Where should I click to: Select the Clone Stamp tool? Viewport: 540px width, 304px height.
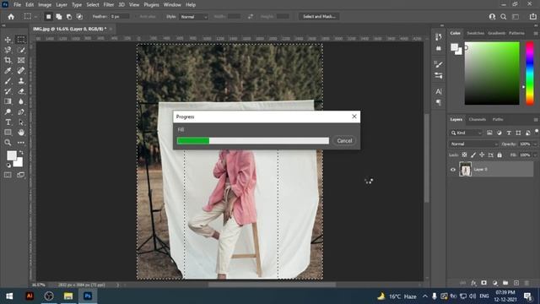(21, 81)
